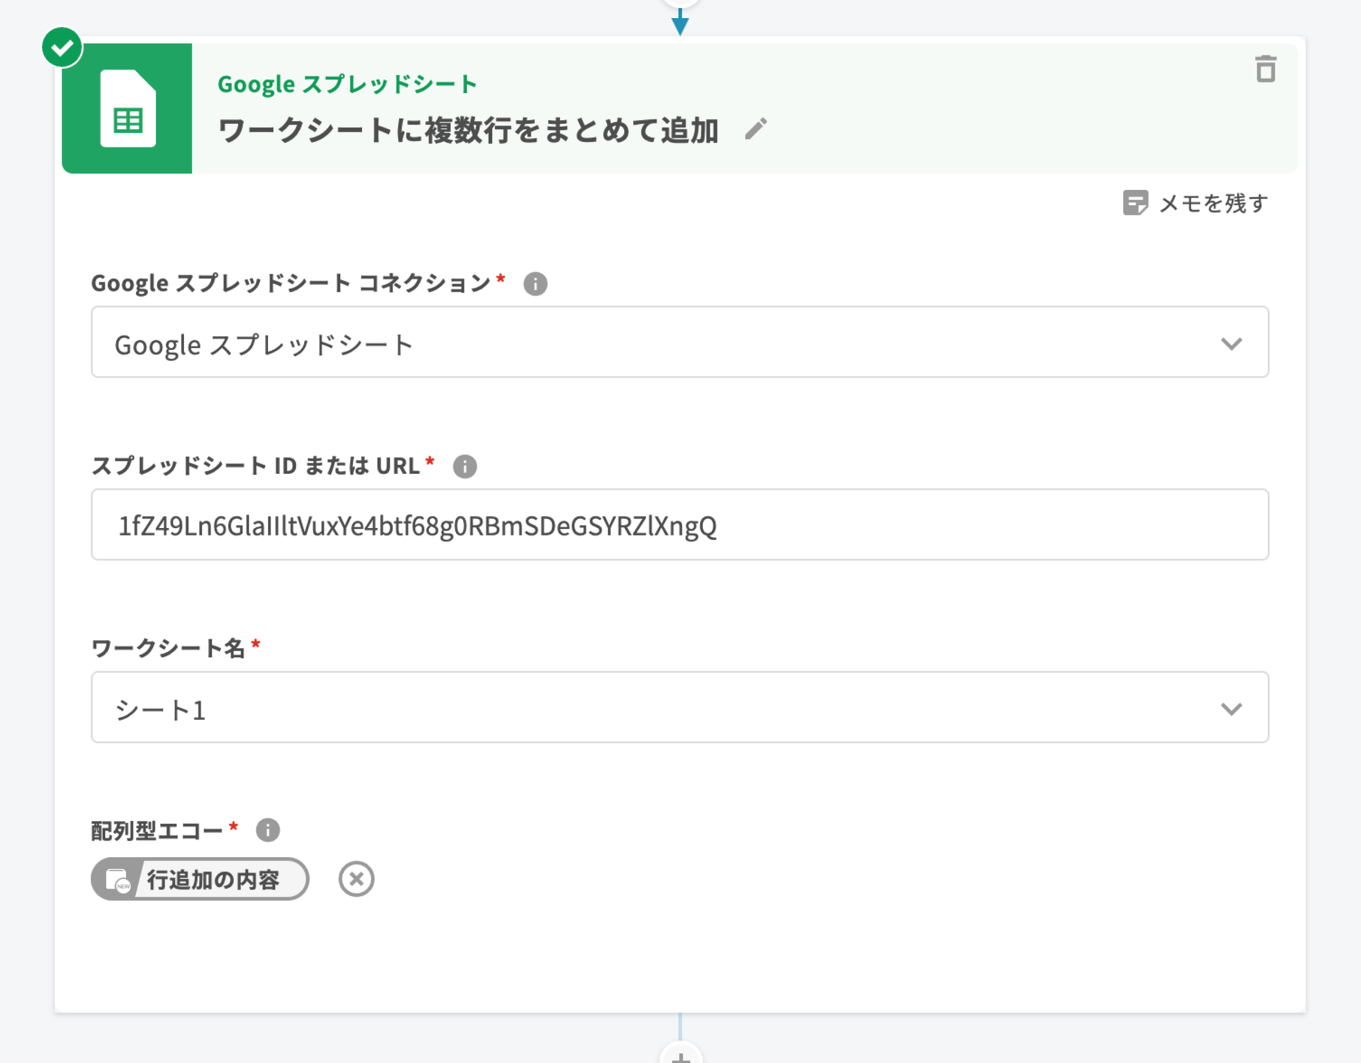
Task: Click the メモを残す note icon
Action: coord(1135,203)
